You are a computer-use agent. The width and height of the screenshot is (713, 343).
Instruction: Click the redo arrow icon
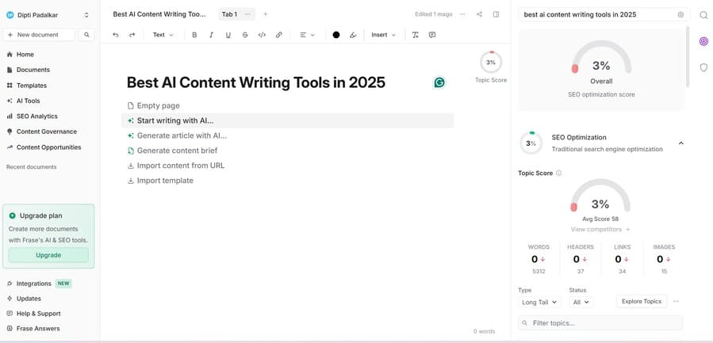point(132,35)
